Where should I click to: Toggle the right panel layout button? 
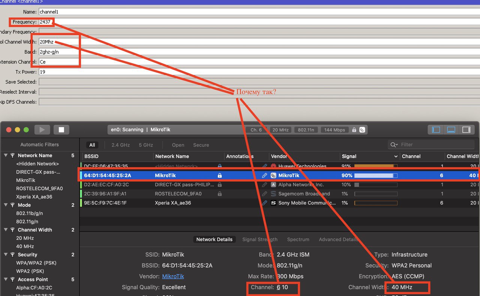tap(466, 129)
